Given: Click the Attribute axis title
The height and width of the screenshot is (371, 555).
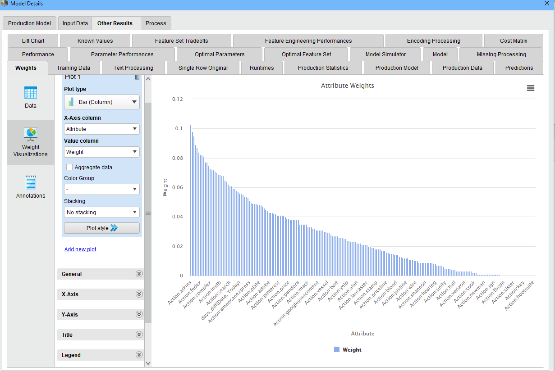Looking at the screenshot, I should click(362, 334).
